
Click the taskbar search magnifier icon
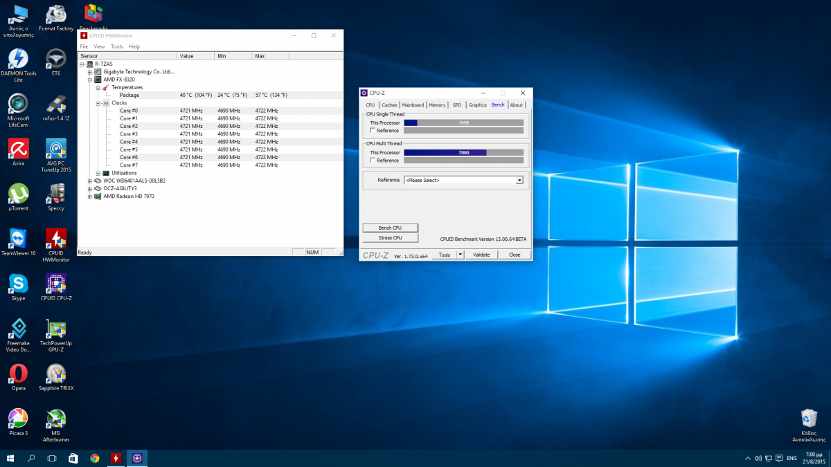click(x=31, y=458)
